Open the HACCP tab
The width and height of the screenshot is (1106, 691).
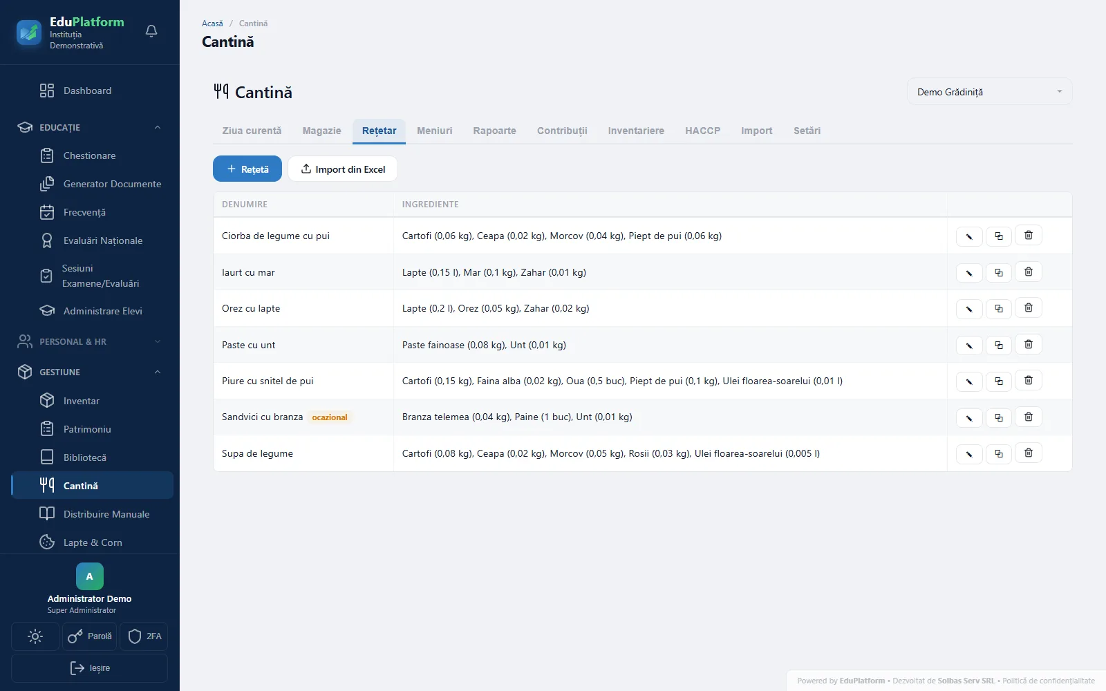click(x=702, y=131)
